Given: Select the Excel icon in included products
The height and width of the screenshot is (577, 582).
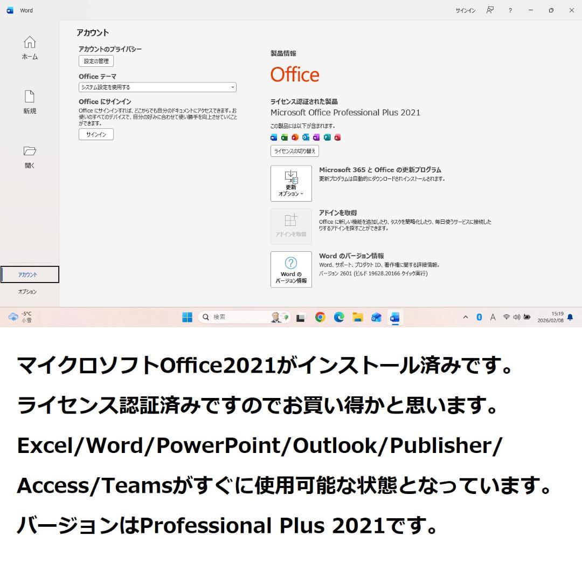Looking at the screenshot, I should tap(284, 137).
